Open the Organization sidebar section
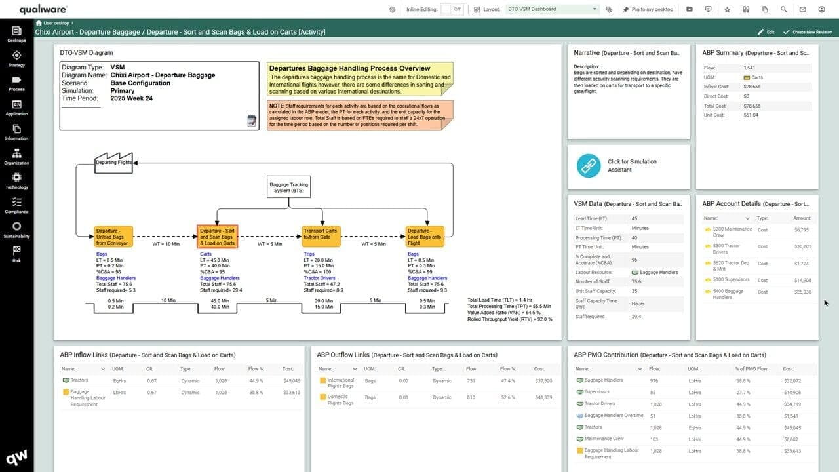 (x=16, y=157)
